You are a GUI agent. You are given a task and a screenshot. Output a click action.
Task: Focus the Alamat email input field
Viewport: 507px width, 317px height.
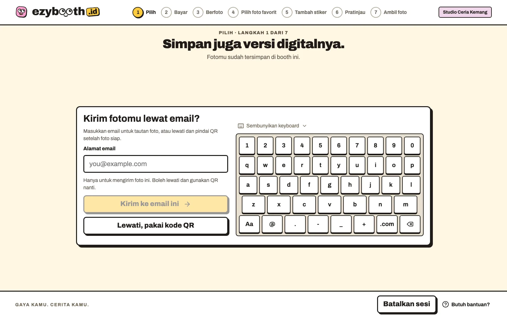coord(156,164)
